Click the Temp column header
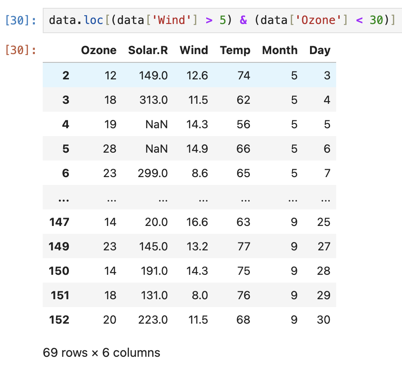This screenshot has height=369, width=402. pos(235,51)
